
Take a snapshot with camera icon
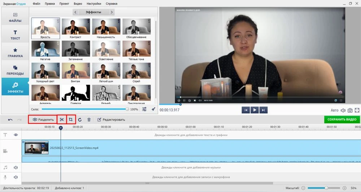[349, 110]
